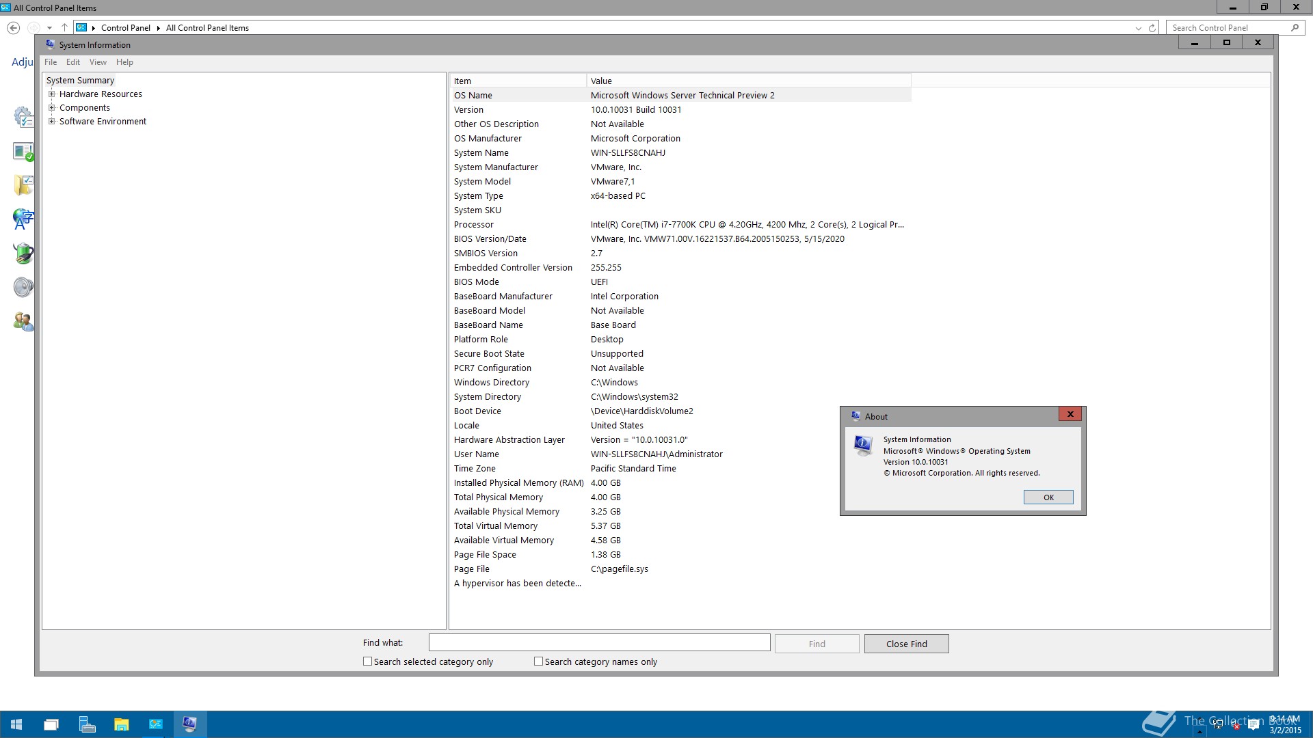Open the File menu
Screen dimensions: 1313x738
pos(51,62)
